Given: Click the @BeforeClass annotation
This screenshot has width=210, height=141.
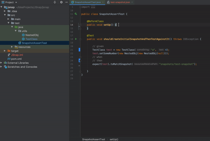Looking at the screenshot, I should coord(95,21).
